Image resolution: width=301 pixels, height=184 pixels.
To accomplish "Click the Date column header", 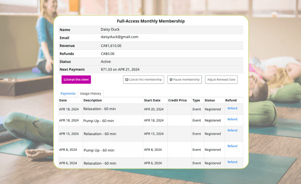I will [63, 100].
